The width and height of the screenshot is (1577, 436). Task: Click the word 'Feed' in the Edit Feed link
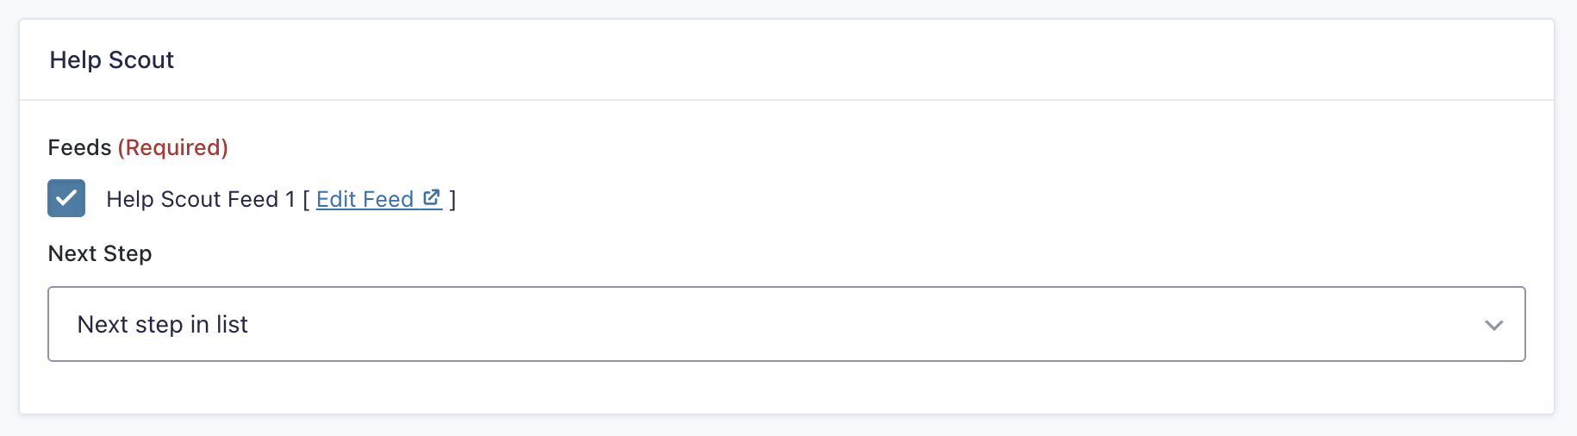click(x=389, y=200)
